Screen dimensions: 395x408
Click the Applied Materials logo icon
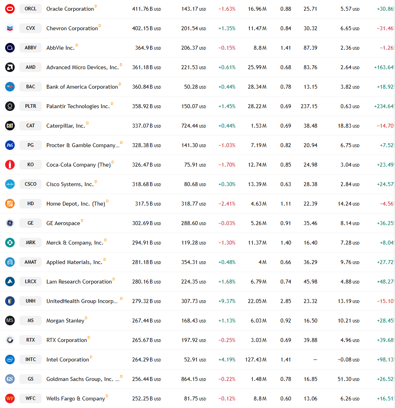point(10,262)
